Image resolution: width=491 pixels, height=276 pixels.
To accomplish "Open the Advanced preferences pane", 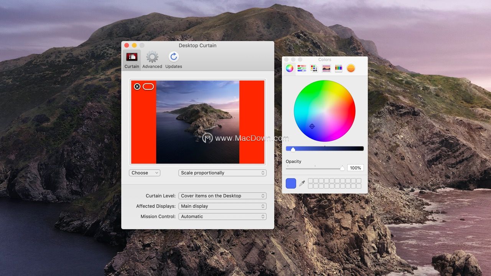I will (x=152, y=58).
